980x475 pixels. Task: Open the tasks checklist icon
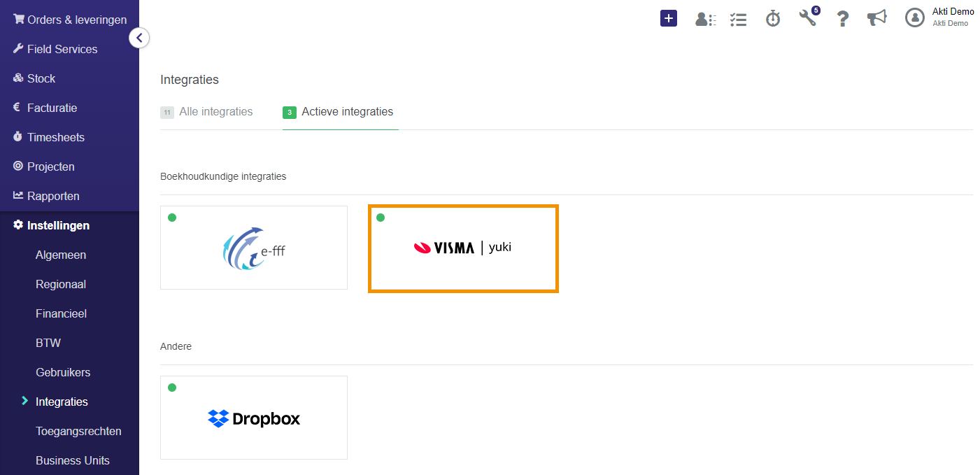(738, 19)
